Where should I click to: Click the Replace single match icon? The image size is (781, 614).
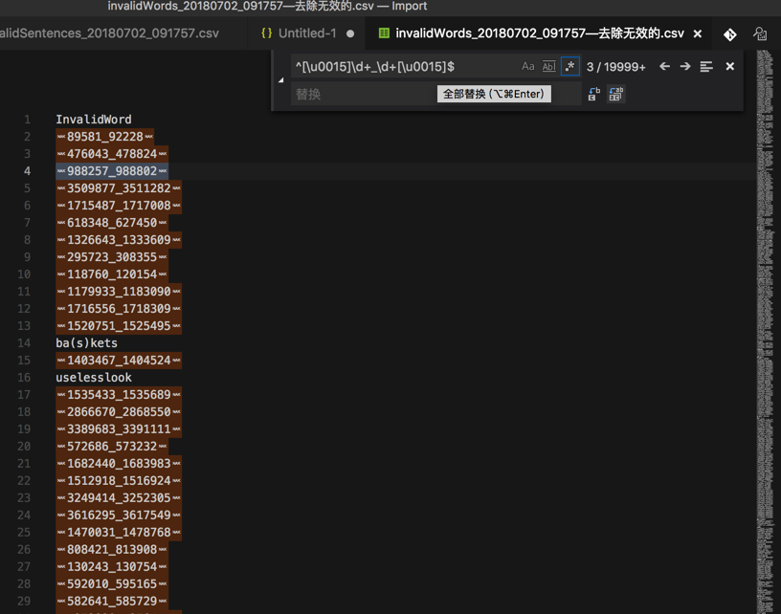pos(594,94)
